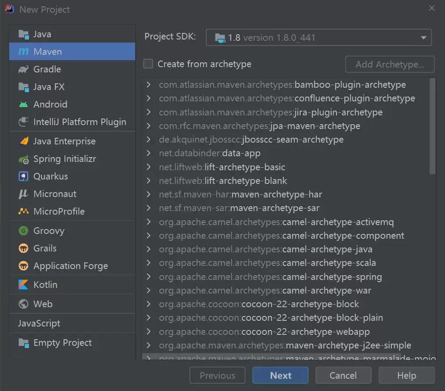The width and height of the screenshot is (445, 391).
Task: Select camel-archetype-scala row
Action: (287, 263)
